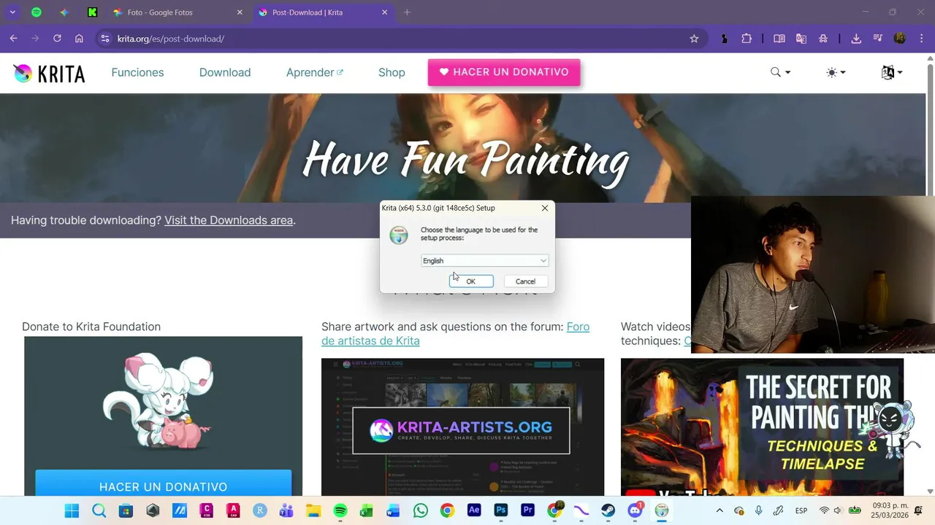Cancel the Krita Setup language dialog
Image resolution: width=935 pixels, height=525 pixels.
click(525, 281)
